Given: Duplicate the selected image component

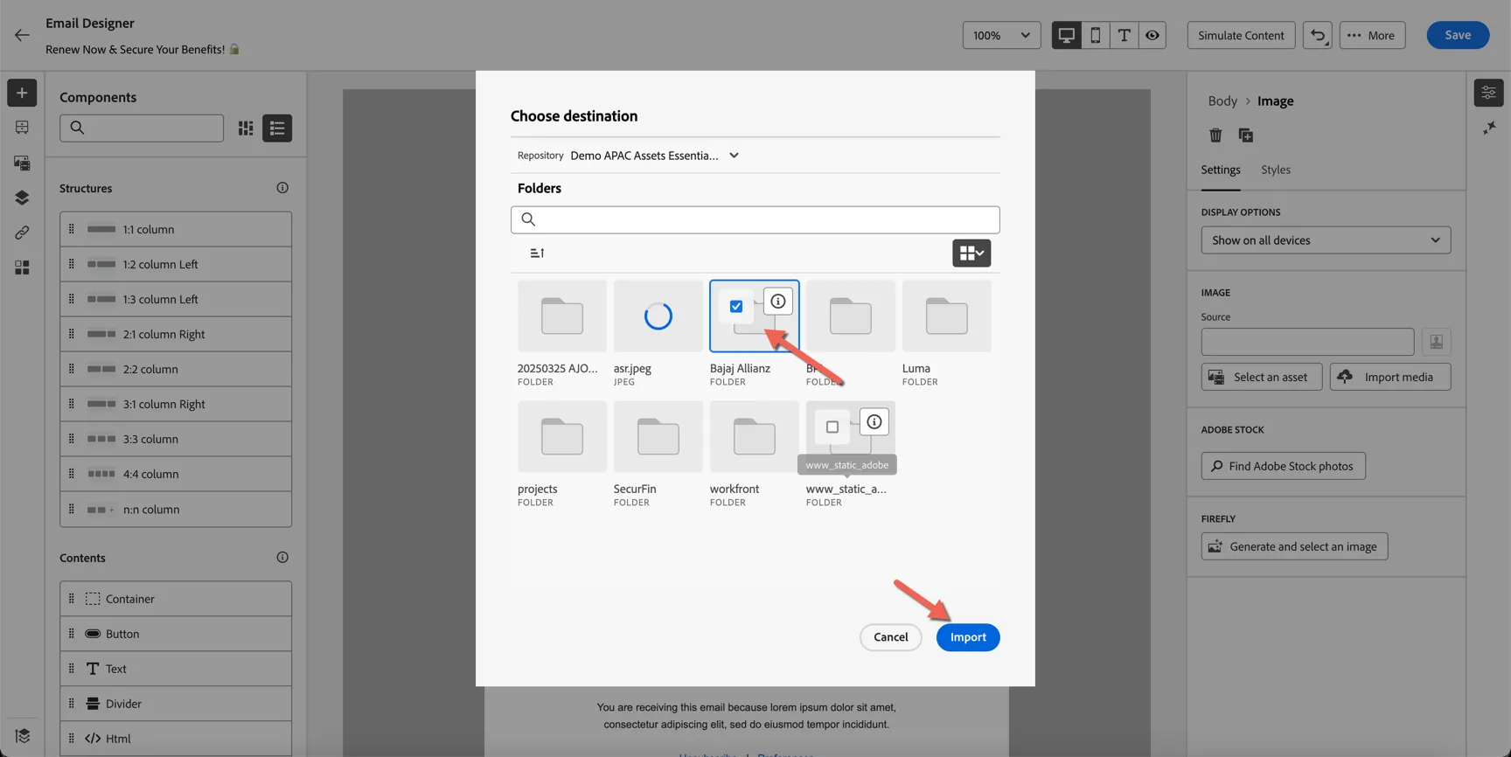Looking at the screenshot, I should (1246, 135).
